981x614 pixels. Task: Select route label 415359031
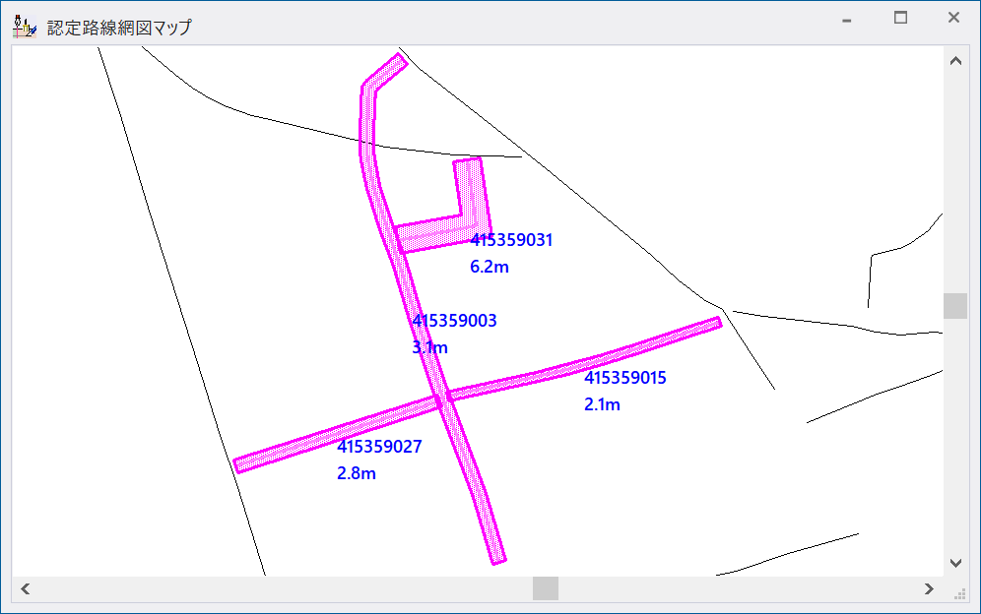[x=511, y=240]
